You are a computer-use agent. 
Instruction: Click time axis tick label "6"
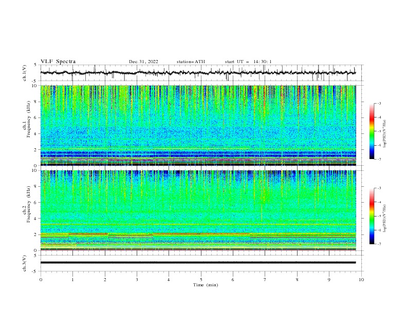[233, 280]
